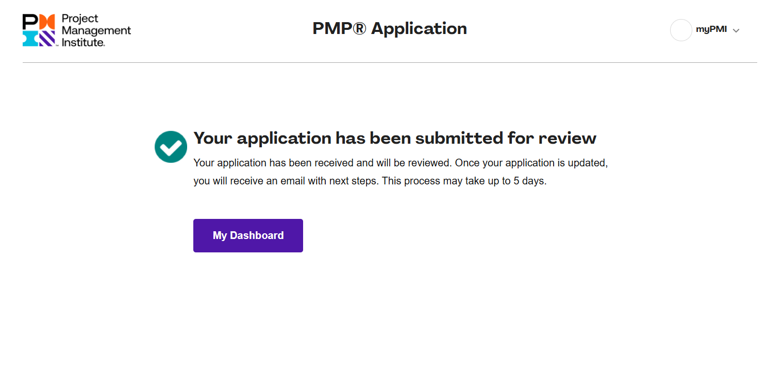766x376 pixels.
Task: Click the "PMP® Application" page title
Action: click(x=390, y=28)
